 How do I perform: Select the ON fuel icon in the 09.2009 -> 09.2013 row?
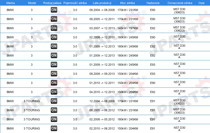pos(54,74)
